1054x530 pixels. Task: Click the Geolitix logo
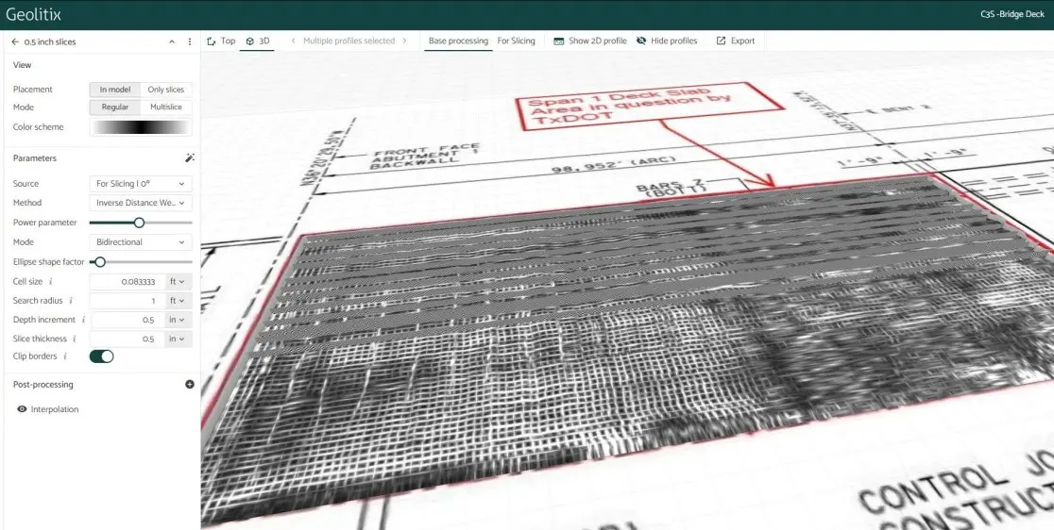[34, 14]
